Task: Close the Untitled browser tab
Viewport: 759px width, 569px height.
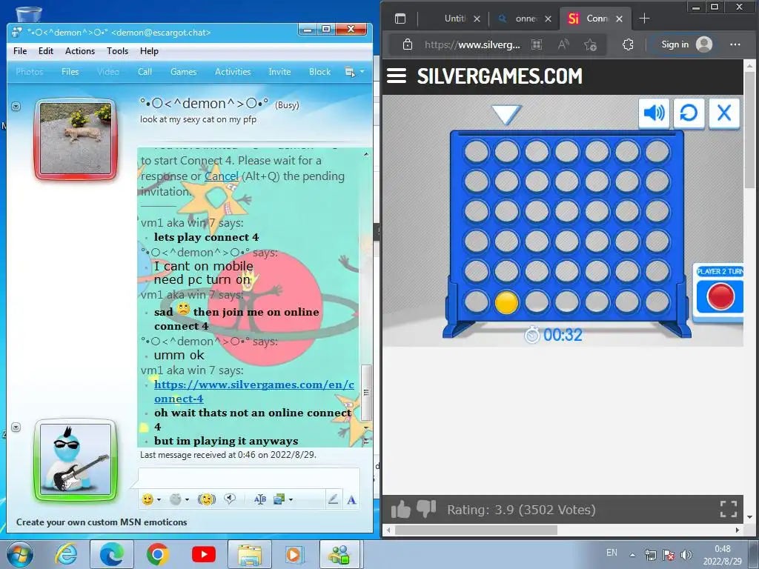Action: [x=477, y=19]
